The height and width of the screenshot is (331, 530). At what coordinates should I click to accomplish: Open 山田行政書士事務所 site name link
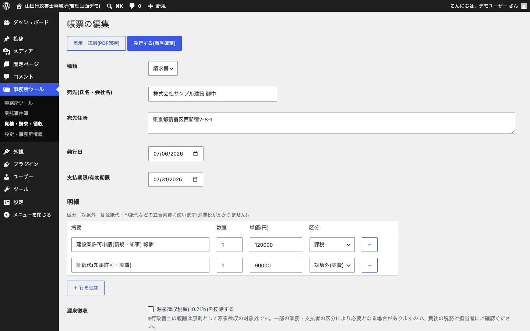click(x=63, y=6)
